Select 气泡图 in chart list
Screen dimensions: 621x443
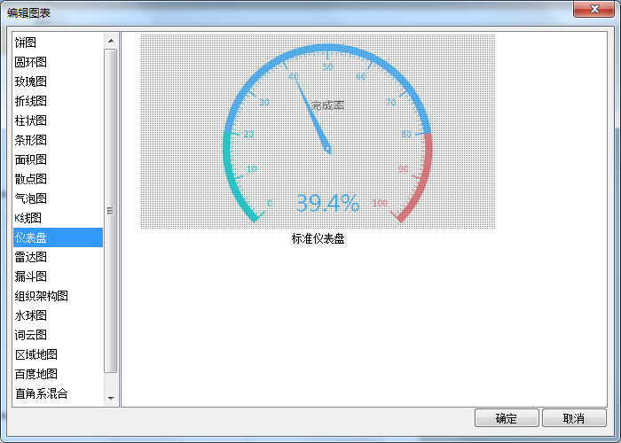click(x=31, y=198)
